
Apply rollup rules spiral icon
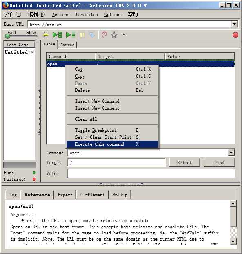click(104, 35)
